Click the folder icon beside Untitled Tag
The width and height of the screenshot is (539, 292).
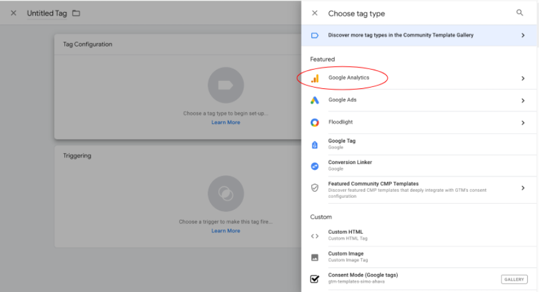tap(76, 13)
